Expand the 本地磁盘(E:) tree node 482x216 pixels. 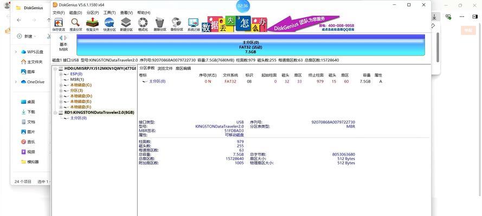coord(61,102)
